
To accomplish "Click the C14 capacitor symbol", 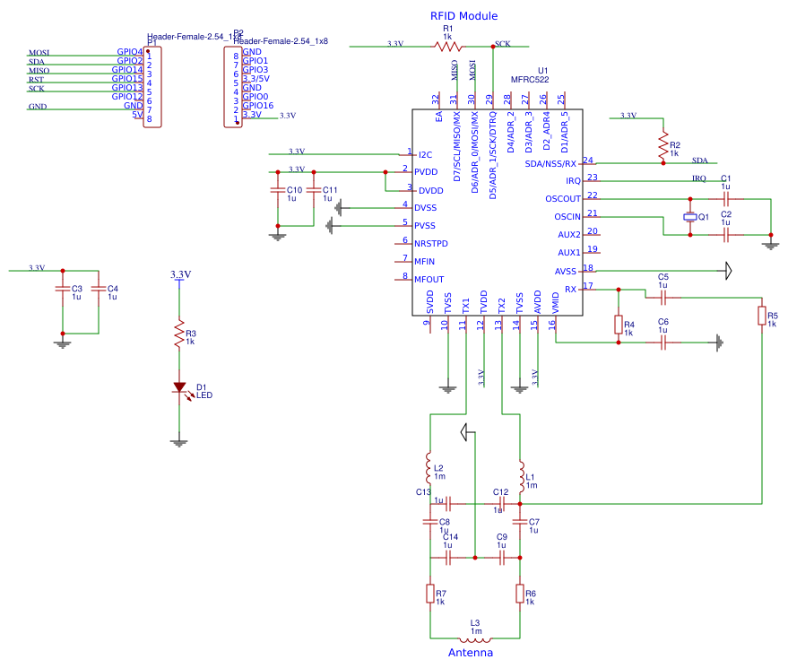I will click(448, 558).
